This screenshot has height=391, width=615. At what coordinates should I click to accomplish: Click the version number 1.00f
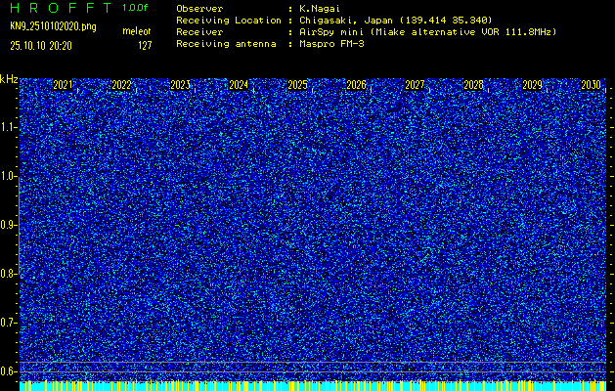click(x=136, y=7)
